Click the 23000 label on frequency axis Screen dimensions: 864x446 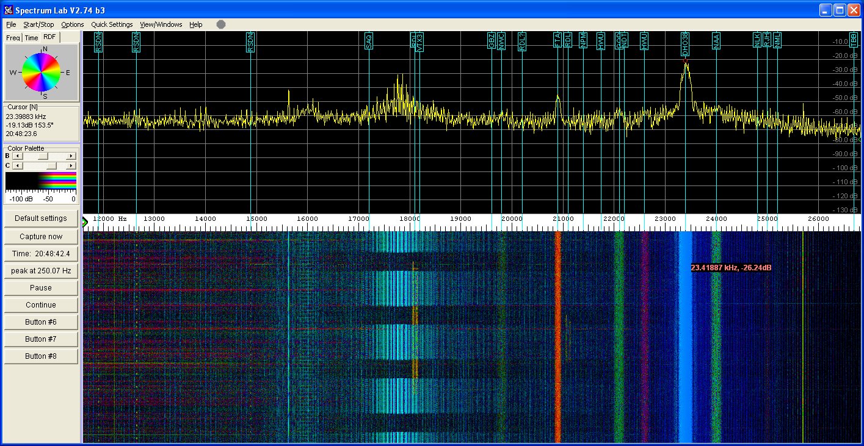pyautogui.click(x=665, y=218)
